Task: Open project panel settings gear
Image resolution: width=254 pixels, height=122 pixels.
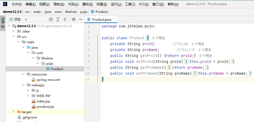Action: coord(74,19)
